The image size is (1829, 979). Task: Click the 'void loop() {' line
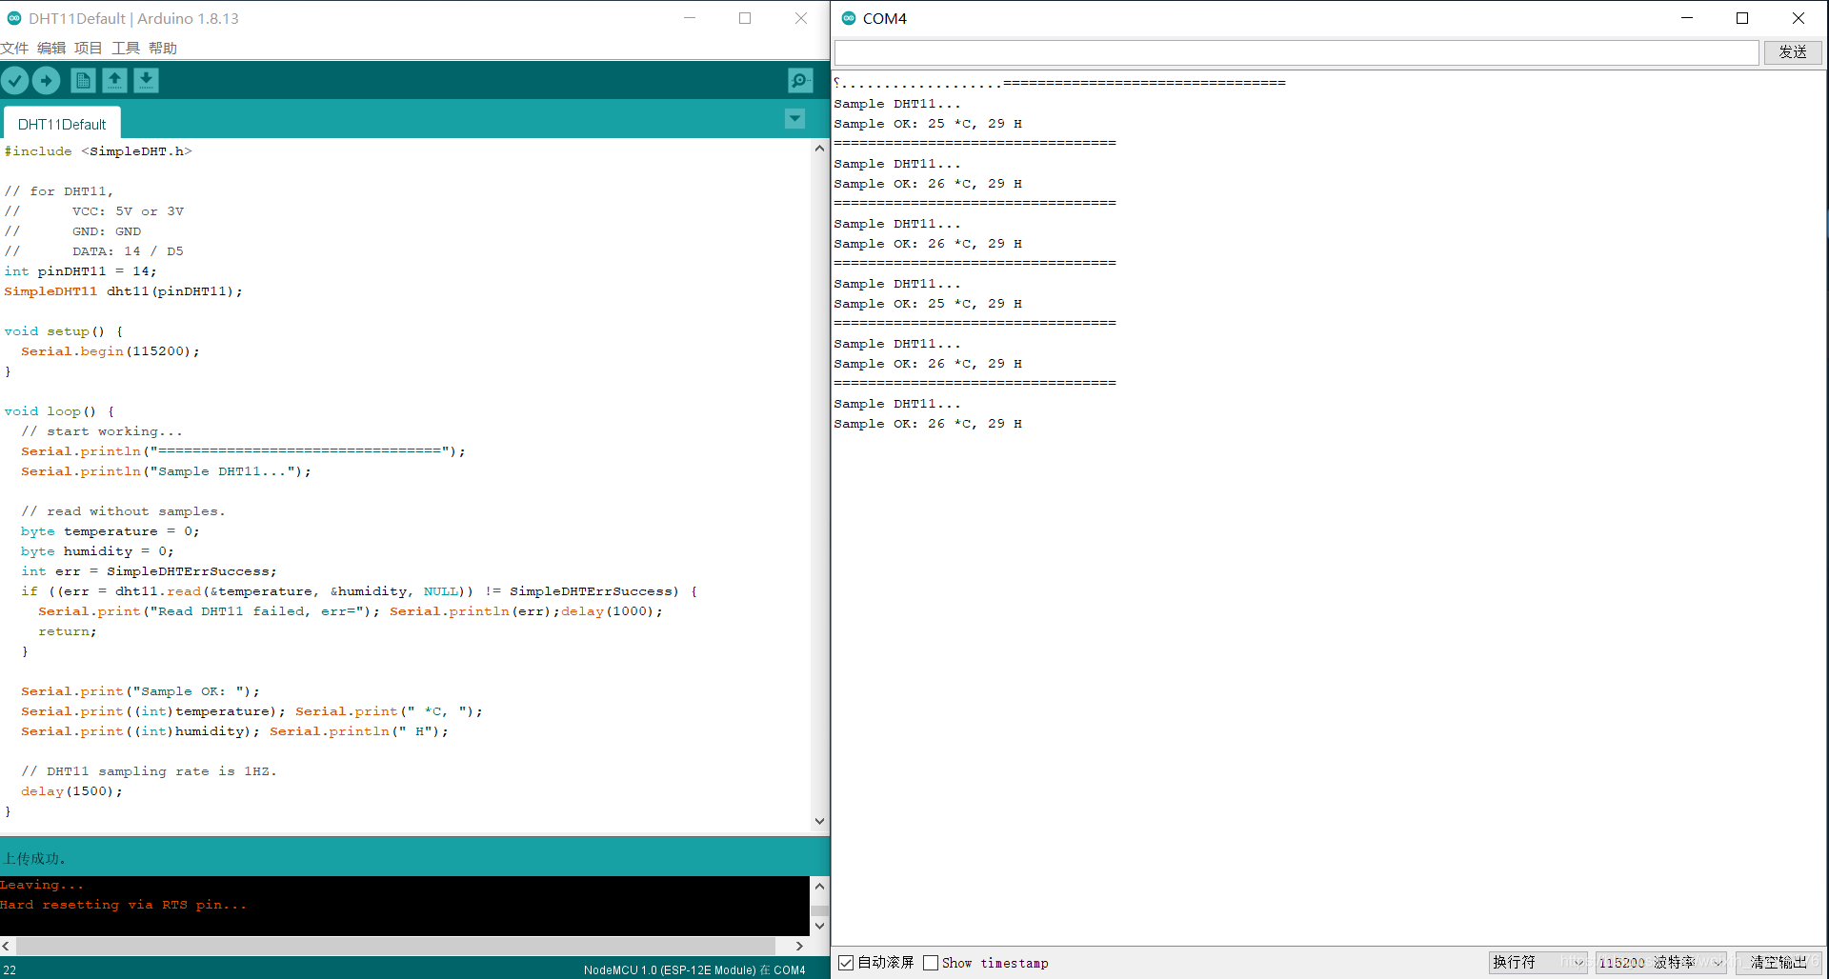[x=59, y=411]
